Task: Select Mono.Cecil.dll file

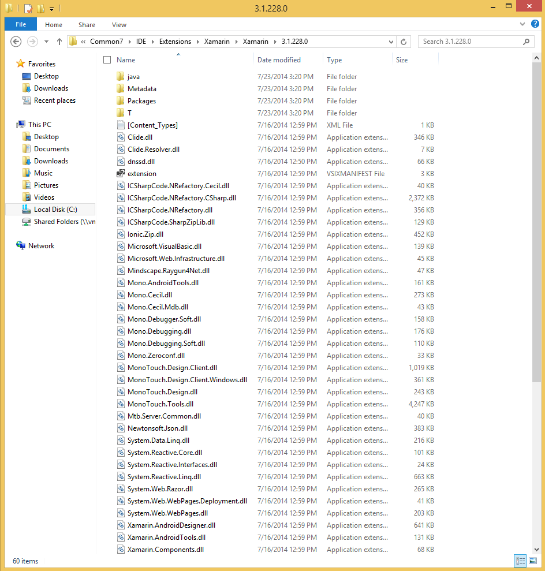Action: click(150, 294)
